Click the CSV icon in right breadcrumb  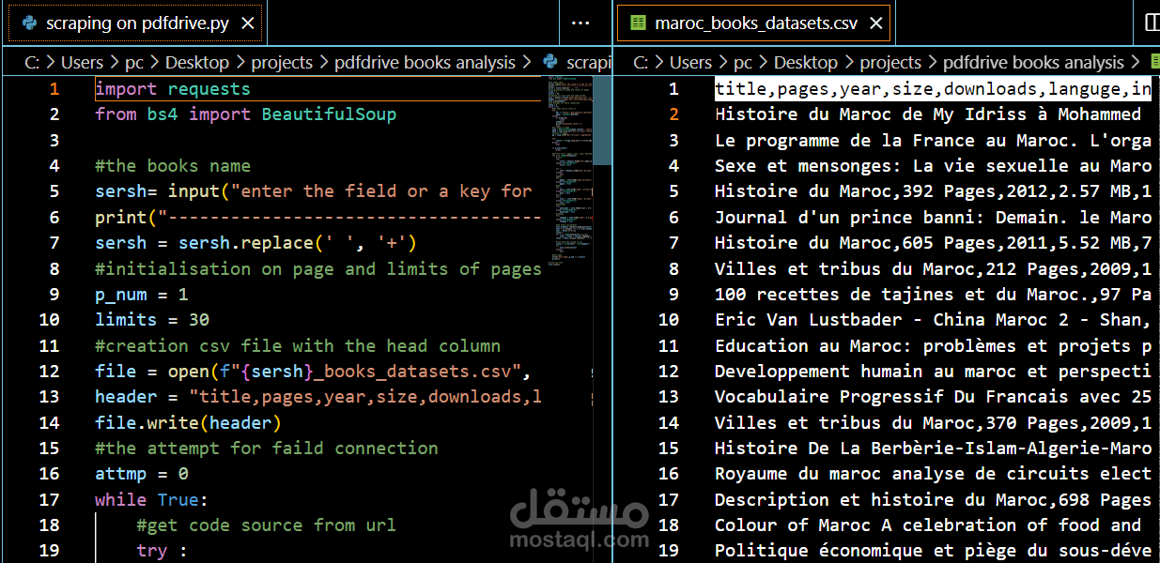tap(1155, 63)
